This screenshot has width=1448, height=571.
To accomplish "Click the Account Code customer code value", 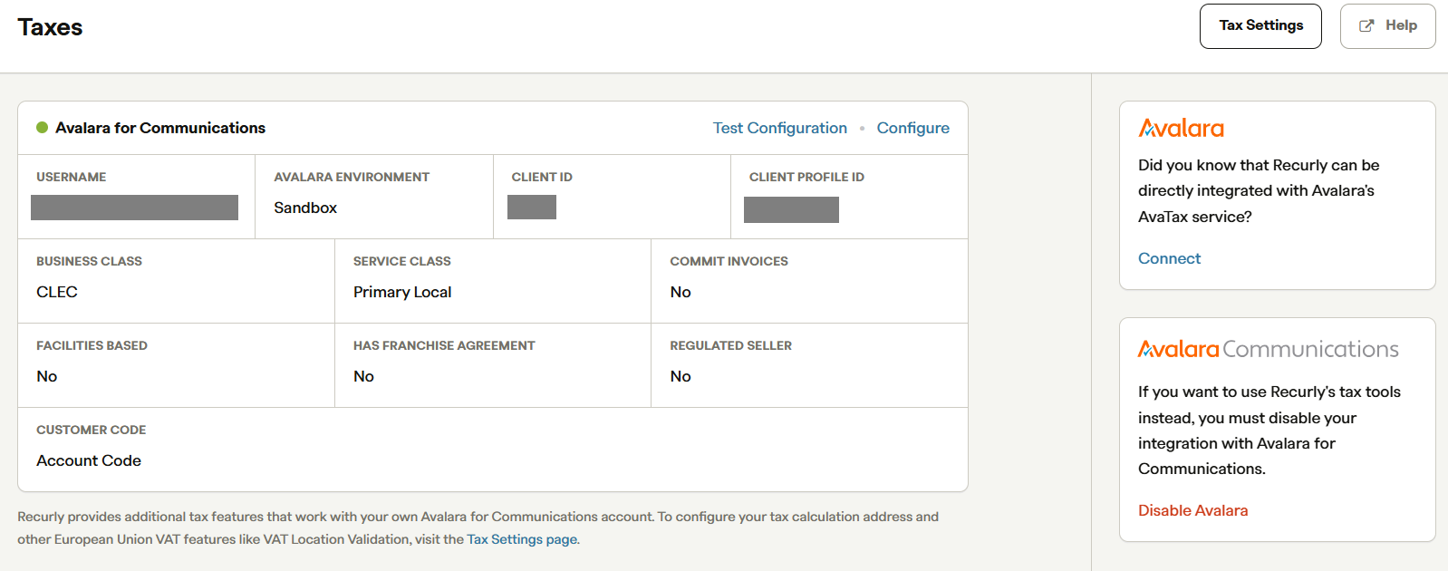I will pyautogui.click(x=89, y=460).
